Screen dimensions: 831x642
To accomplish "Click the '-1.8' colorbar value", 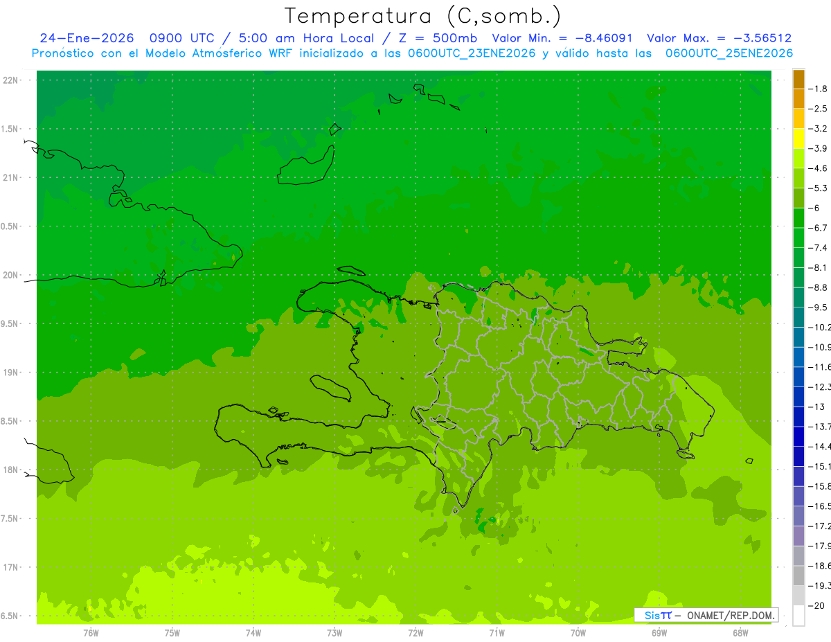I will point(818,89).
